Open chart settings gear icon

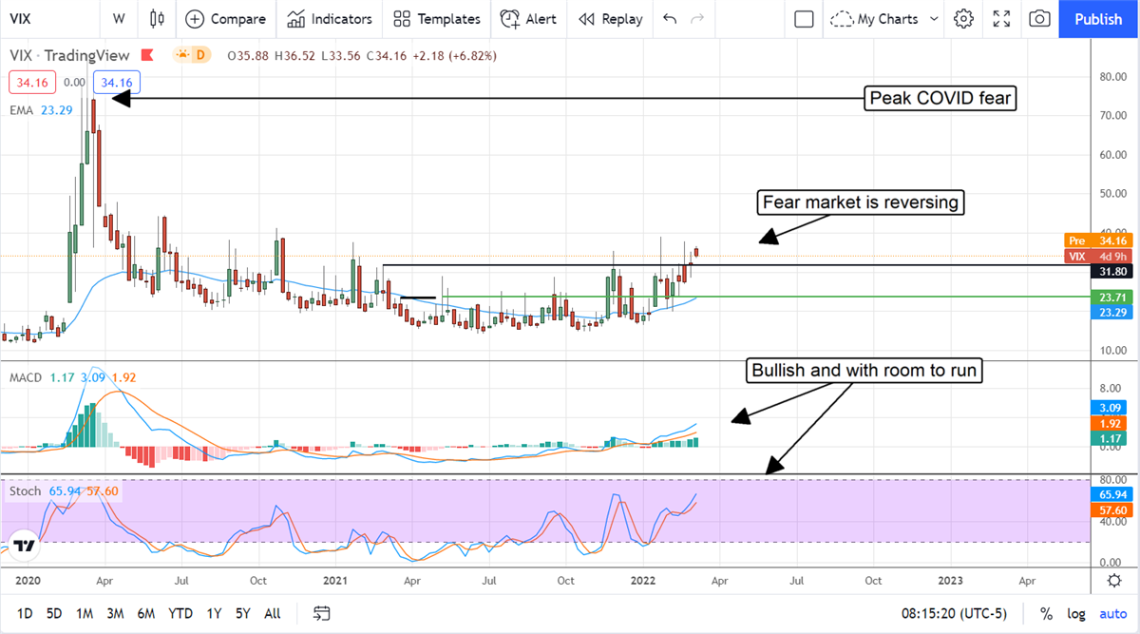[x=964, y=19]
